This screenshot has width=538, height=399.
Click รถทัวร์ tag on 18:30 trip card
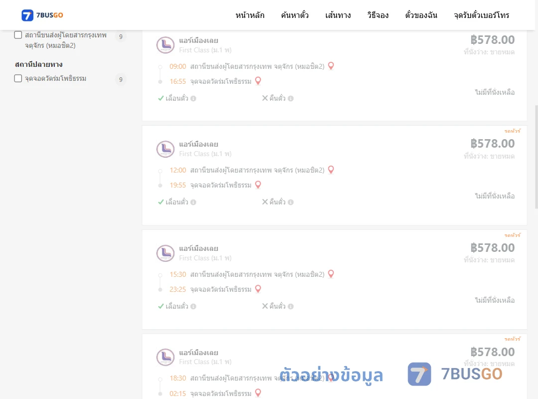coord(513,339)
